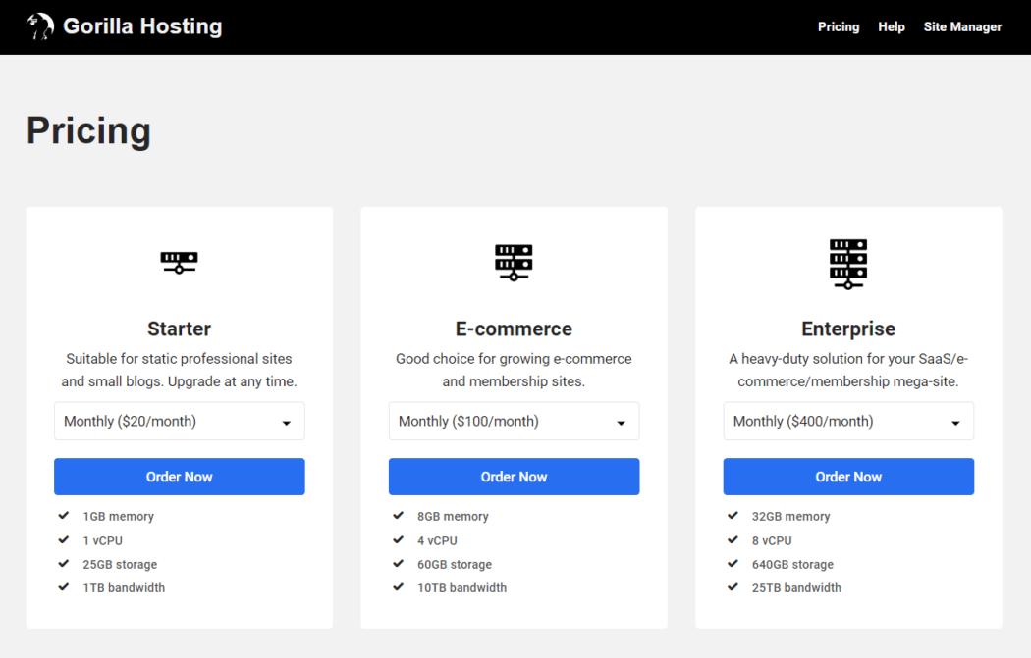Click checkmark beside 1GB memory
The height and width of the screenshot is (658, 1031).
point(64,516)
